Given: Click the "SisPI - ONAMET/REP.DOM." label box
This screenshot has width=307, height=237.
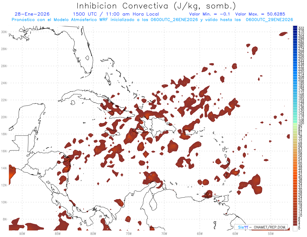Looking at the screenshot, I should [x=261, y=227].
